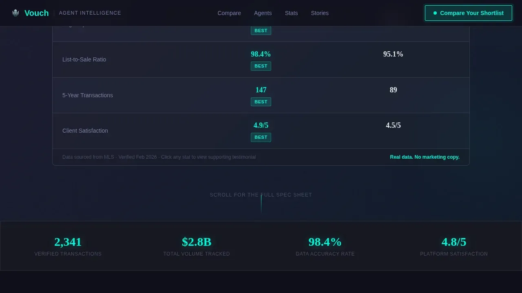
Task: Open the Stats nav link
Action: point(291,13)
